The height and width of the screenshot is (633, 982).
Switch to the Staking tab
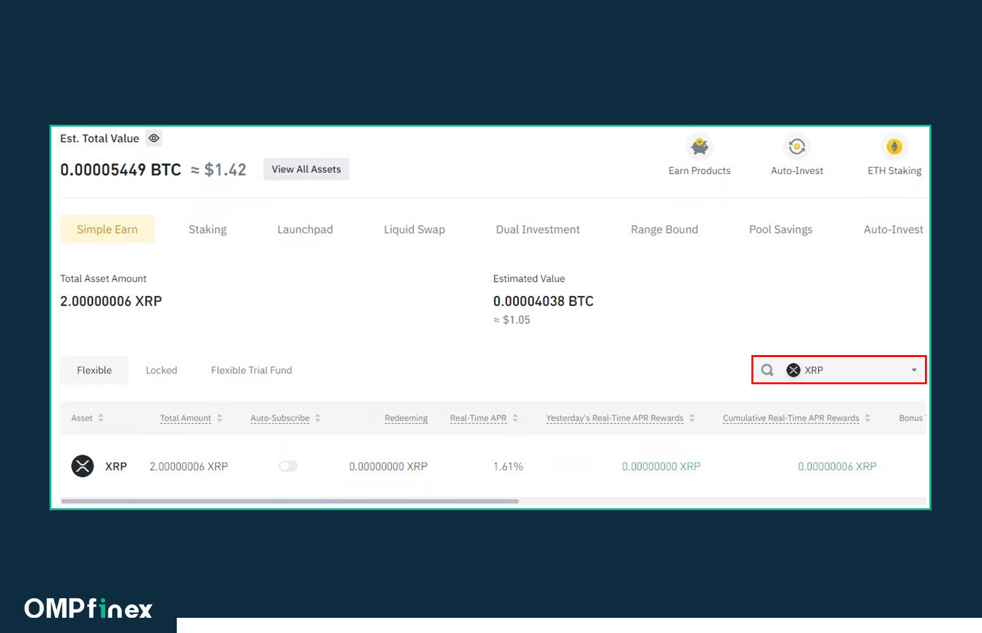click(207, 229)
